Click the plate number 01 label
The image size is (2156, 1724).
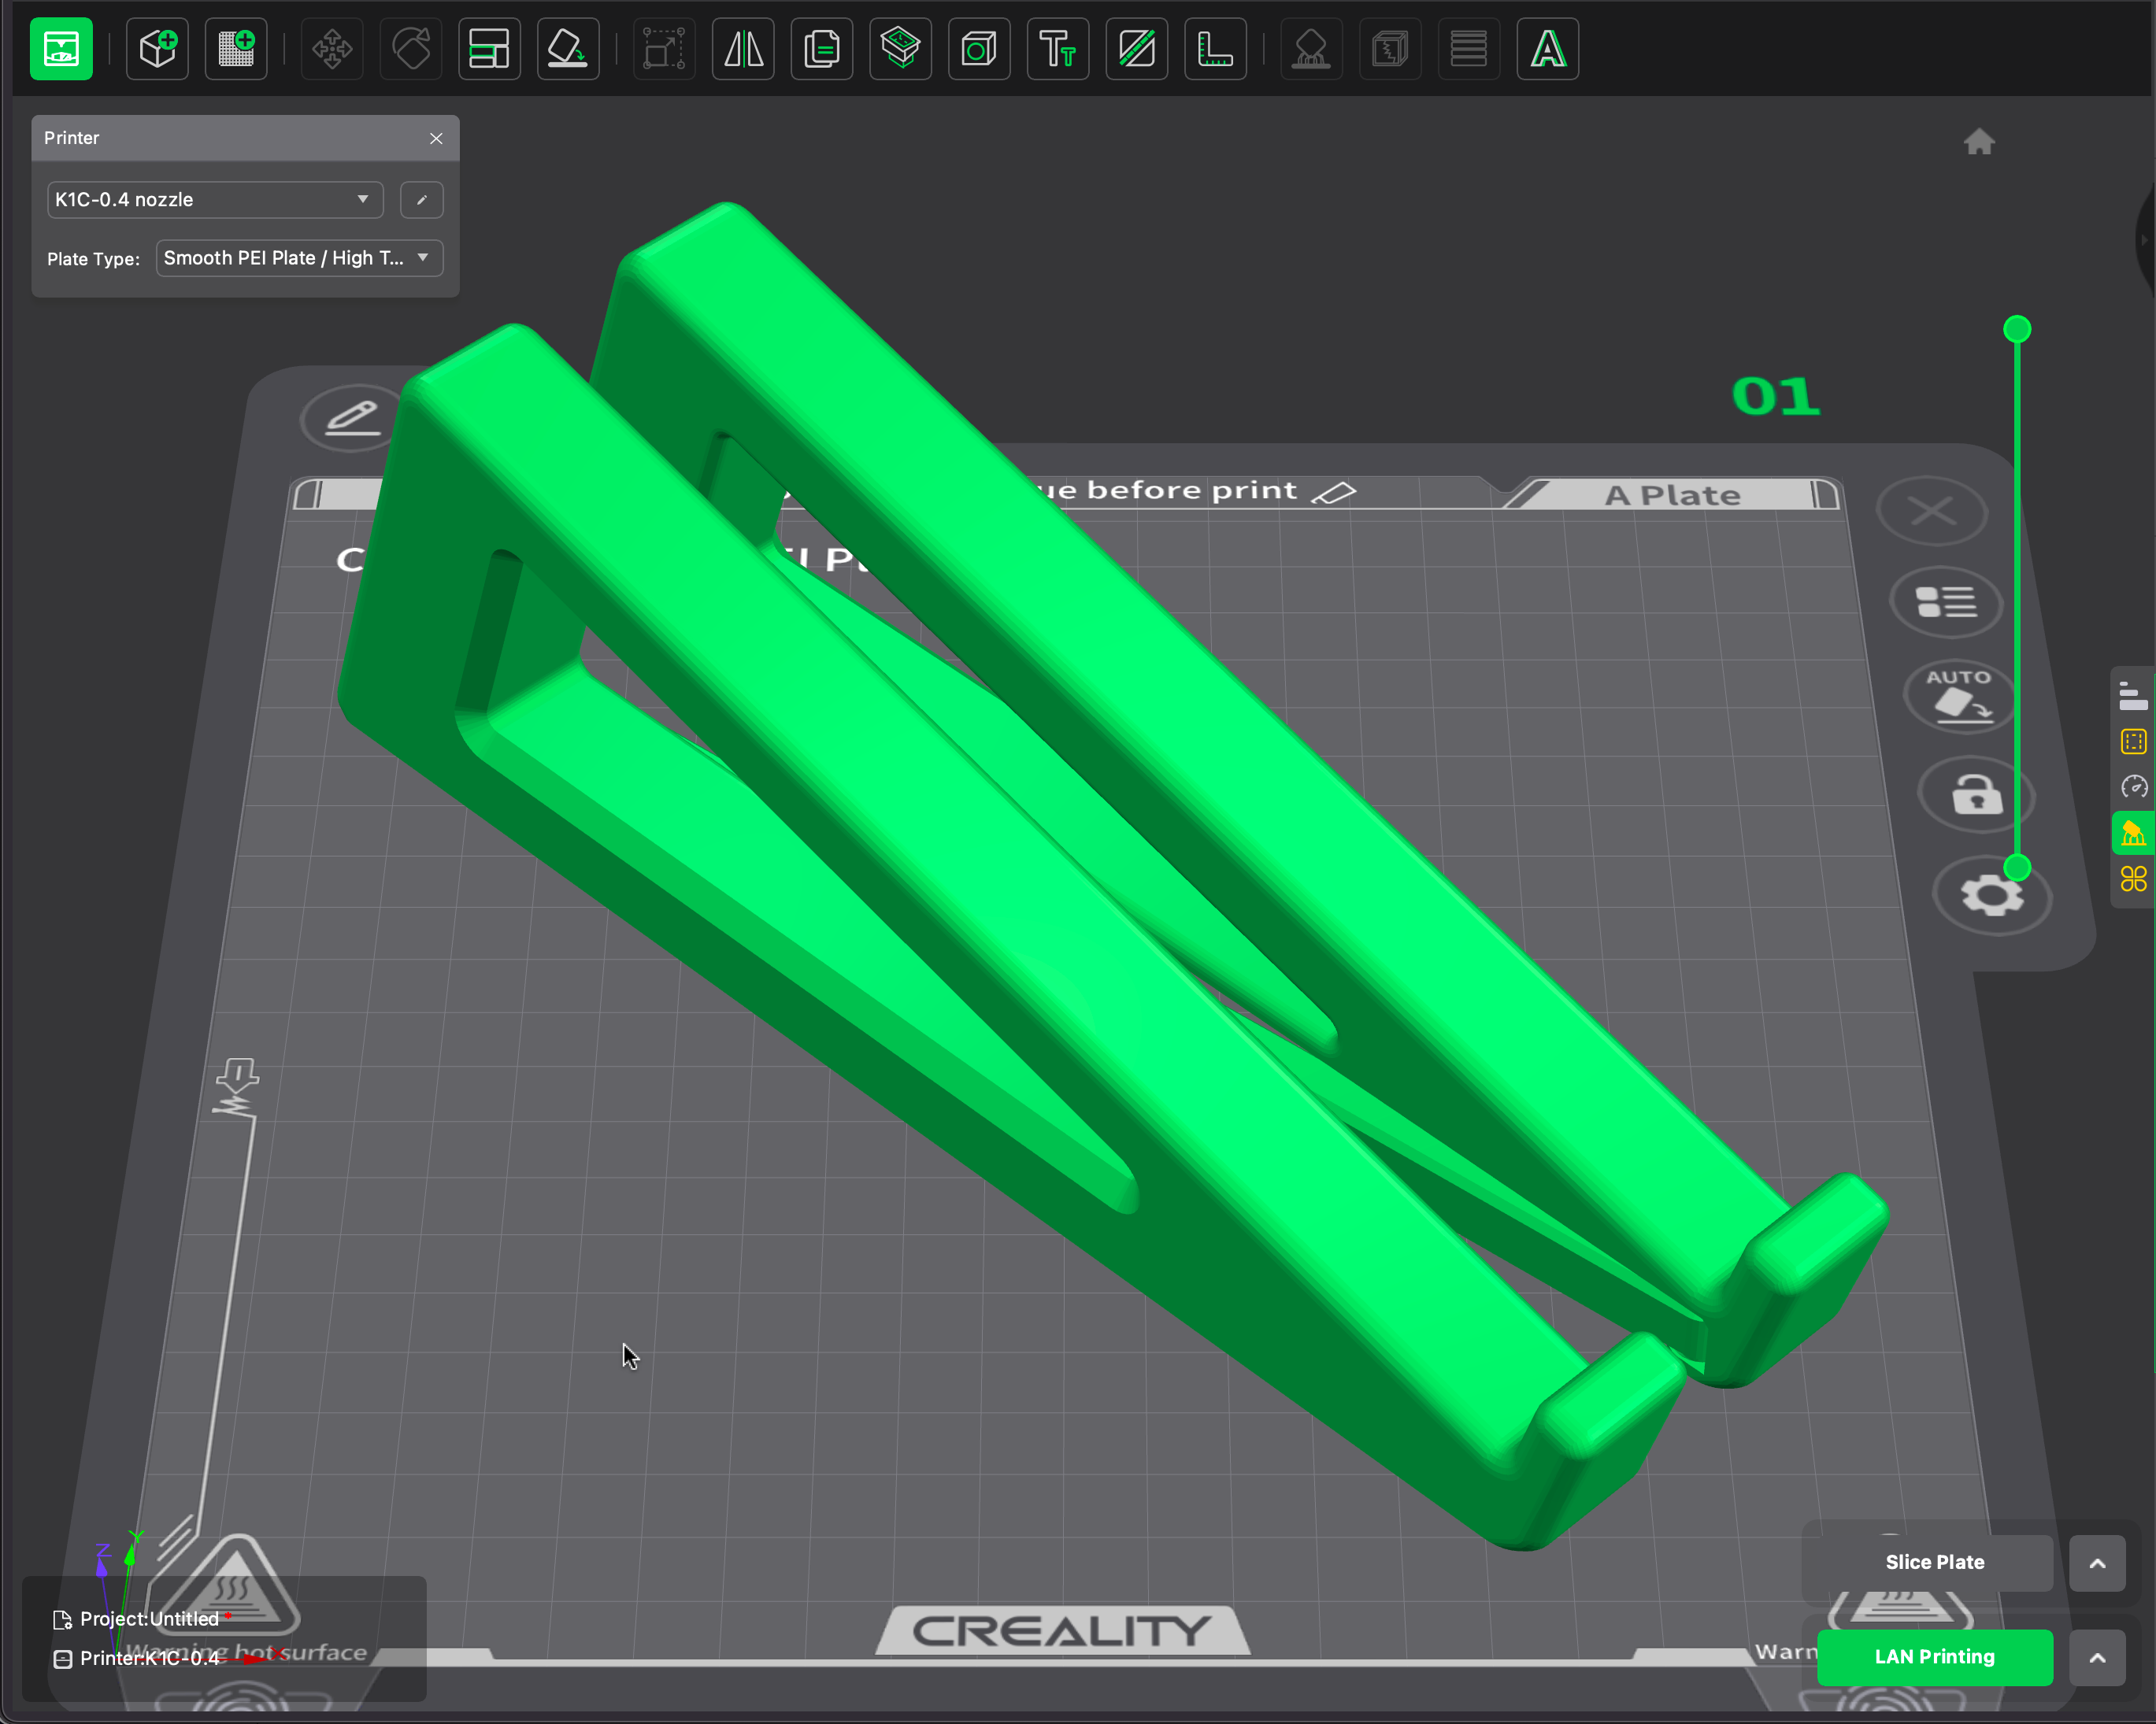coord(1776,396)
